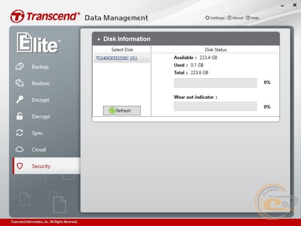
Task: Click the disk usage progress bar
Action: pos(215,83)
